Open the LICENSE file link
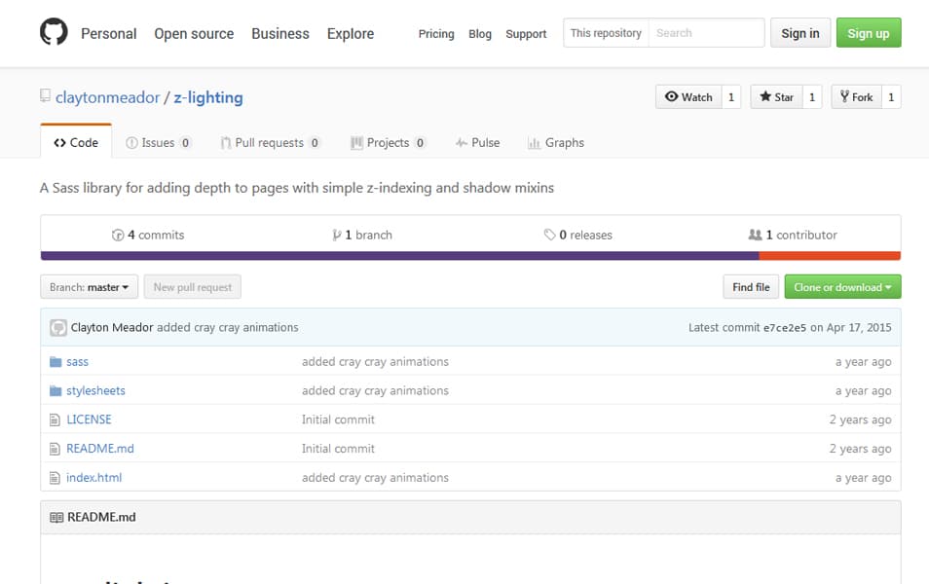Image resolution: width=929 pixels, height=584 pixels. click(x=89, y=420)
